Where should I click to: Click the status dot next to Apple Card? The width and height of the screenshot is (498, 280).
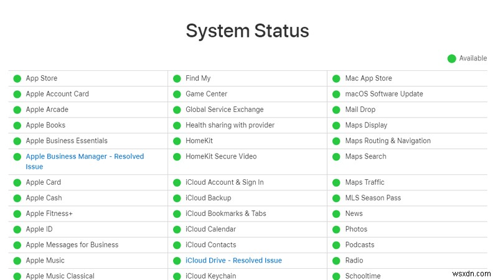coord(17,182)
